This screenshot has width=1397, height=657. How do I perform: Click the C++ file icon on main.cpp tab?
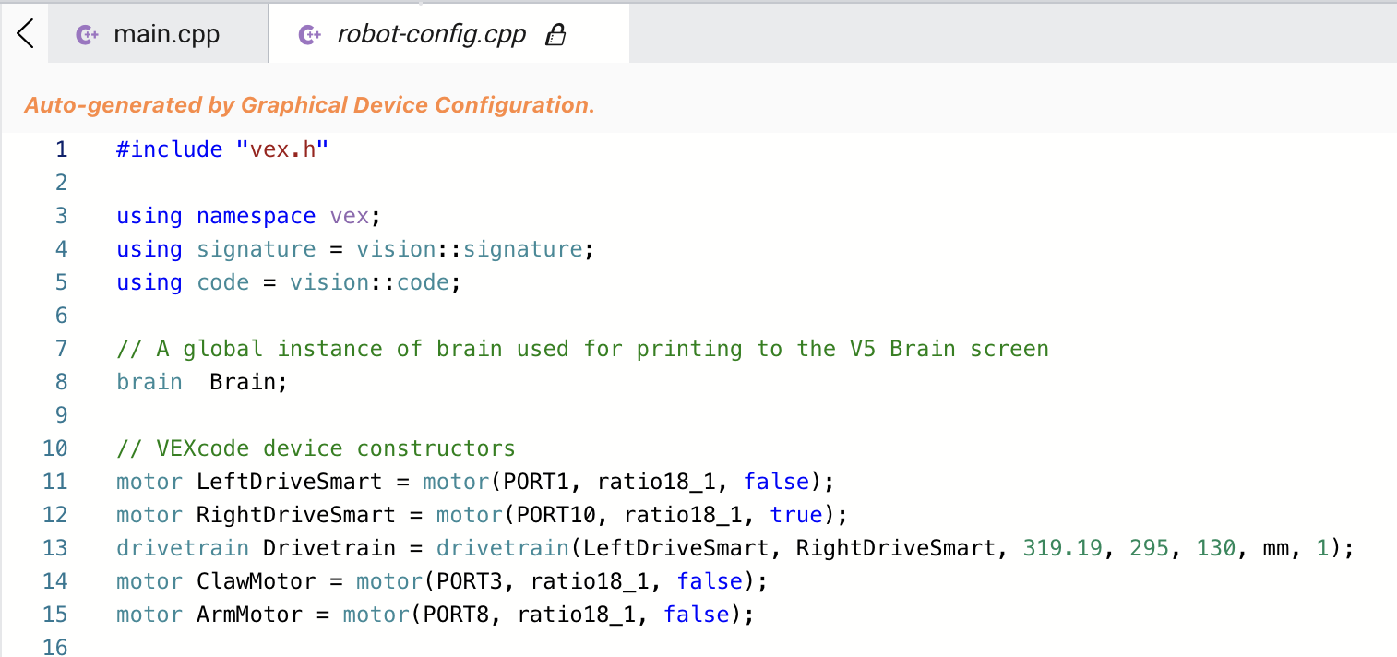tap(88, 35)
